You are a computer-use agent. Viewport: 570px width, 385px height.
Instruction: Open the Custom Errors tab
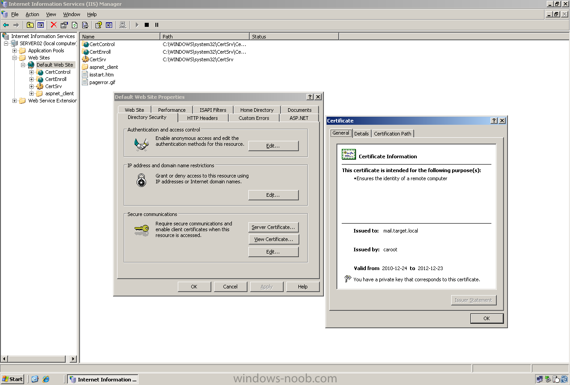(x=254, y=118)
